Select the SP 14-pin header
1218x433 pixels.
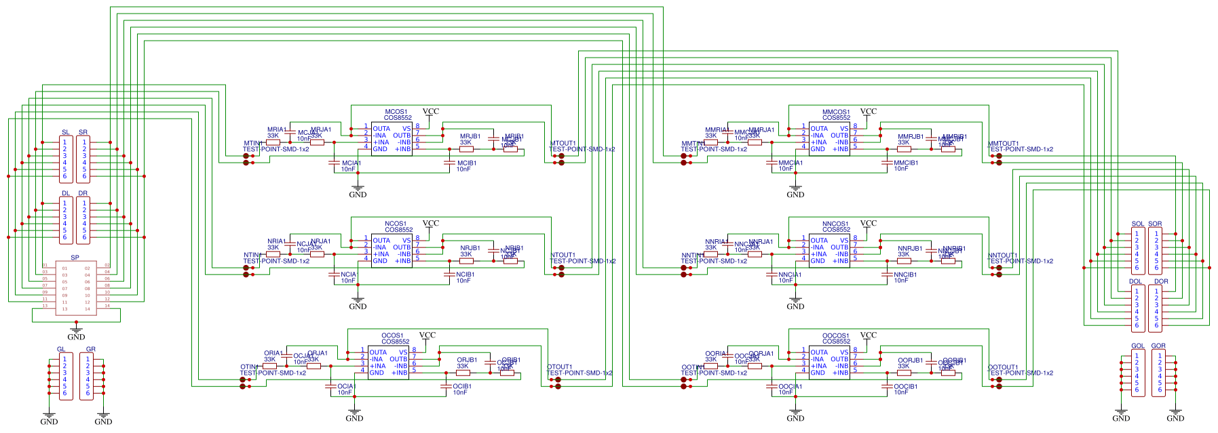pyautogui.click(x=75, y=288)
